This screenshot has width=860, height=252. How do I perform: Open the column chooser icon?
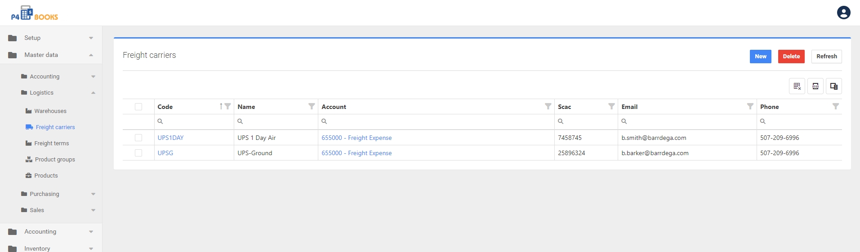834,86
